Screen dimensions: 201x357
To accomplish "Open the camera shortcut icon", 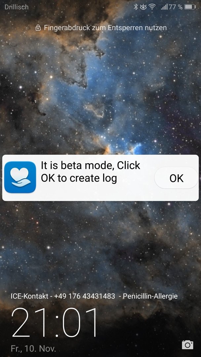I will 187,345.
